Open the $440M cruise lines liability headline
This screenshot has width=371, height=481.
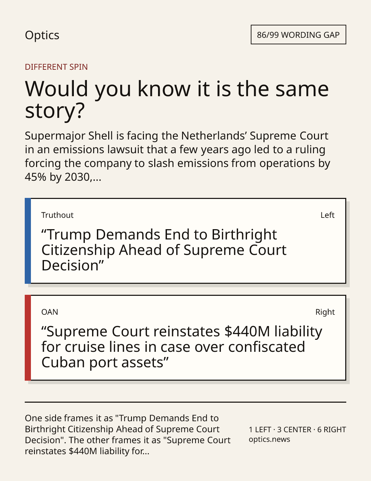pyautogui.click(x=182, y=347)
